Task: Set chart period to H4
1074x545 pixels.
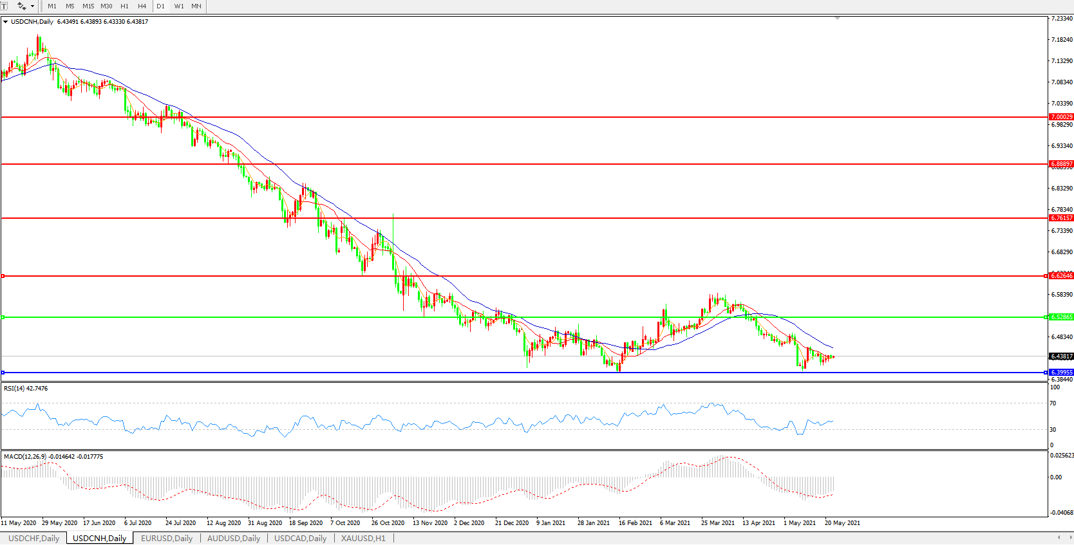Action: click(x=142, y=6)
